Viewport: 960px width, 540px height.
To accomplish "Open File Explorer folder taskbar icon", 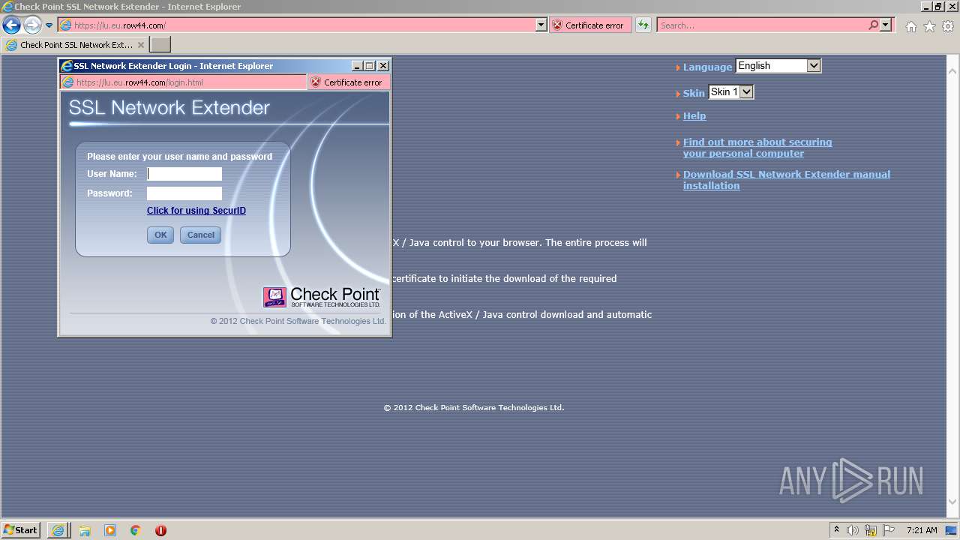I will coord(85,530).
